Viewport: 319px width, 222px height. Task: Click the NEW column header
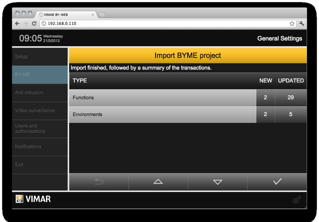tap(266, 81)
